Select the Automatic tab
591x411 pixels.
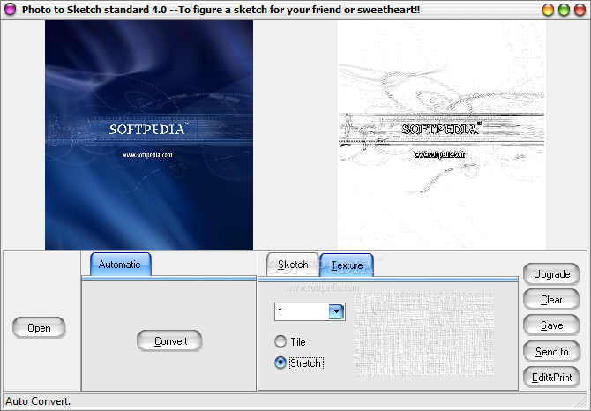(121, 265)
